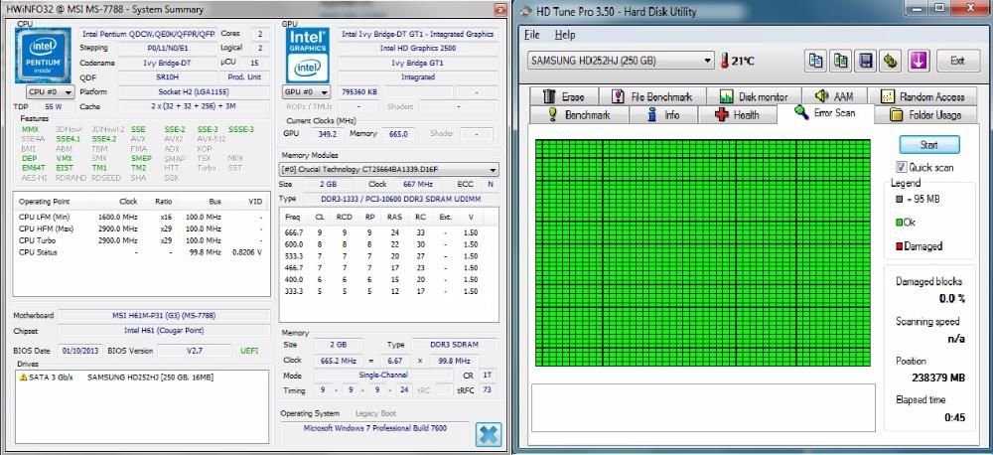
Task: Click the green UEFI label
Action: click(249, 351)
